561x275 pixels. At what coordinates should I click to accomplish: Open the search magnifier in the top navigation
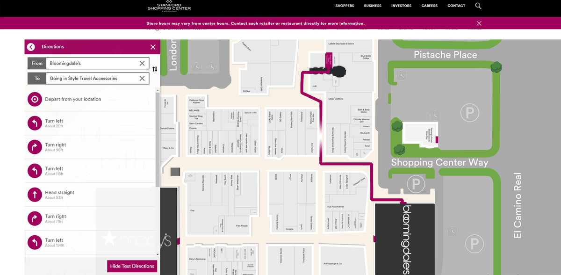tap(478, 6)
